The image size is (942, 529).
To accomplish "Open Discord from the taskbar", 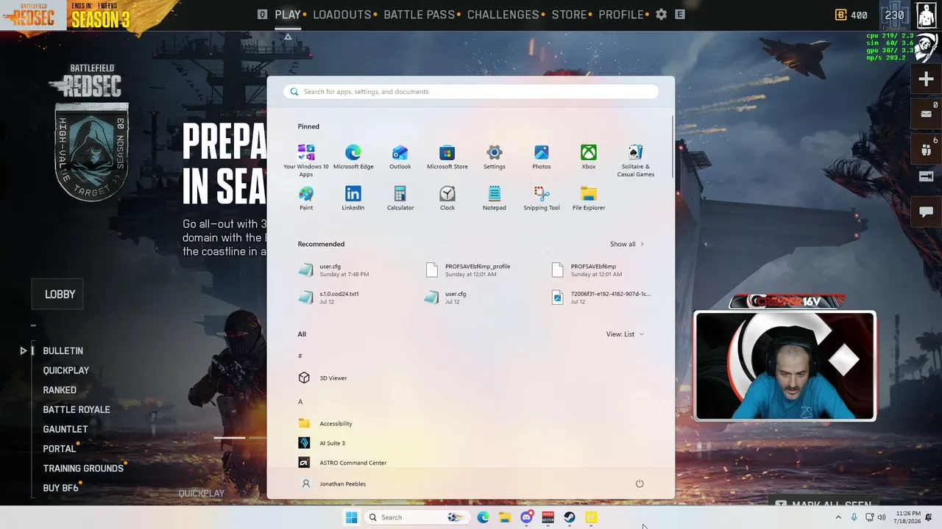I will click(x=526, y=517).
